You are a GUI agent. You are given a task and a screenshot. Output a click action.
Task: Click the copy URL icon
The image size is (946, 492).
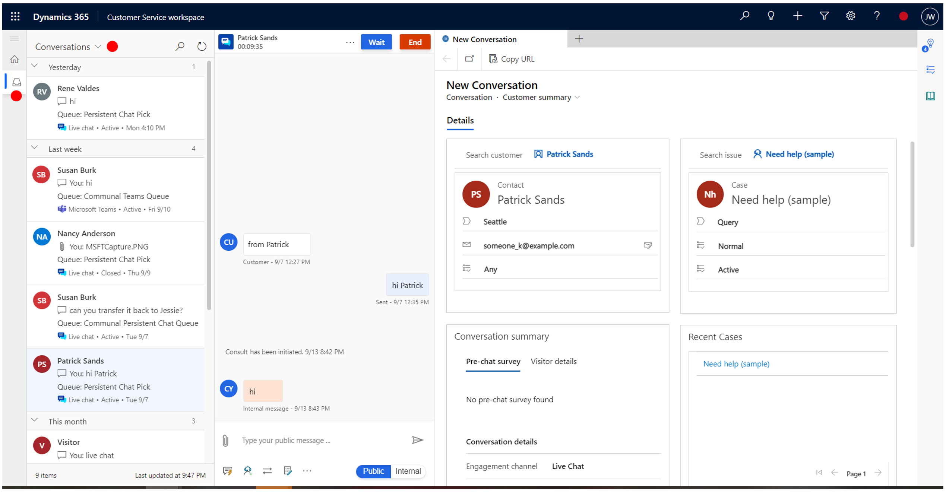[494, 58]
